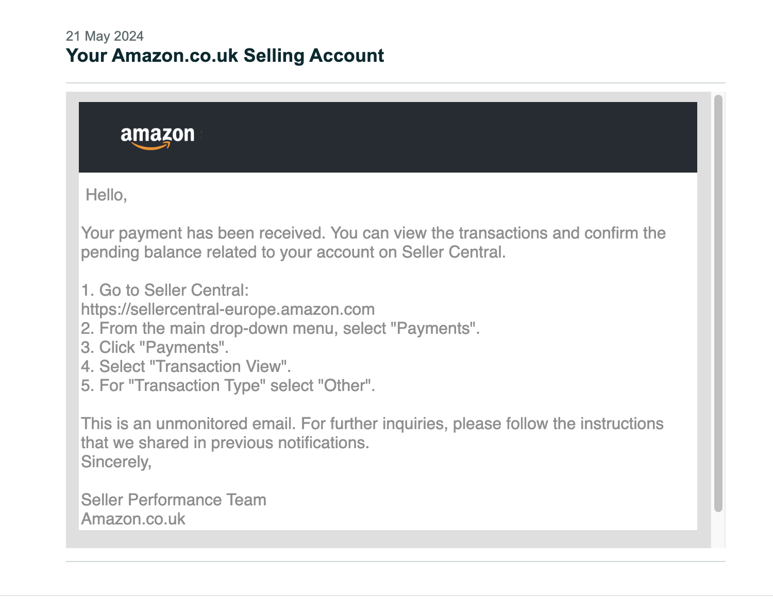This screenshot has height=612, width=773.
Task: Click the date 21 May 2024
Action: (105, 36)
